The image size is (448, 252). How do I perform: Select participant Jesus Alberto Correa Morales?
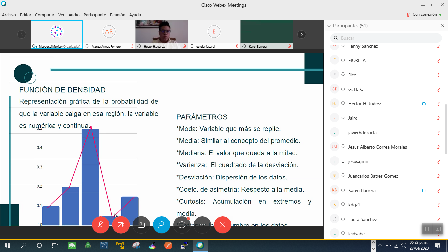[x=377, y=147]
